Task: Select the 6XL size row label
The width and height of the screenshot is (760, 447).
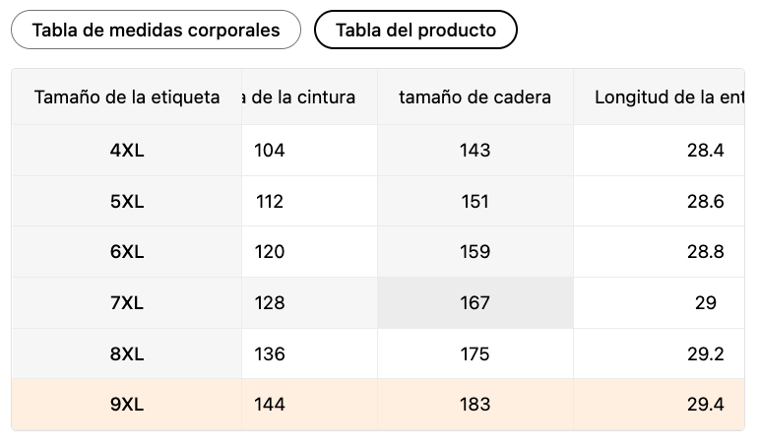Action: pos(127,252)
